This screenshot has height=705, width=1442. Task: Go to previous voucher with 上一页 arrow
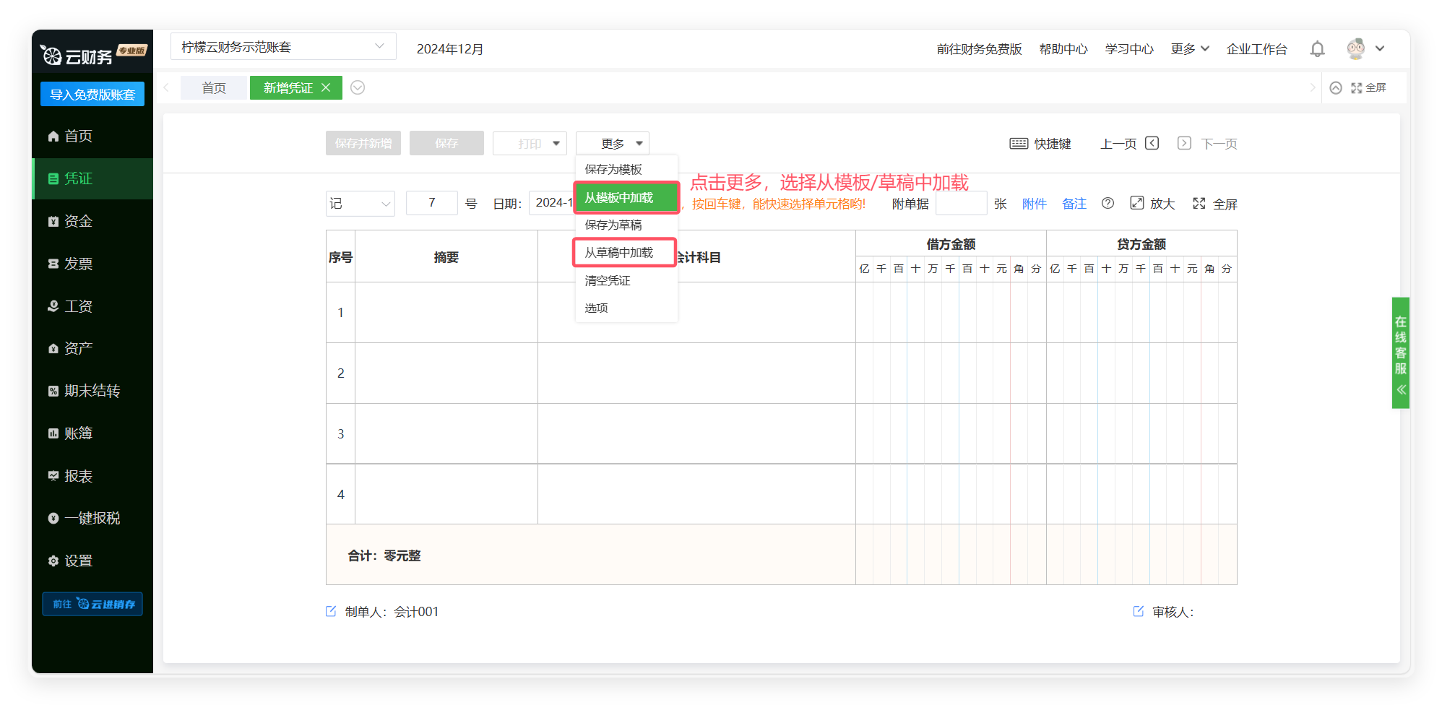point(1152,144)
